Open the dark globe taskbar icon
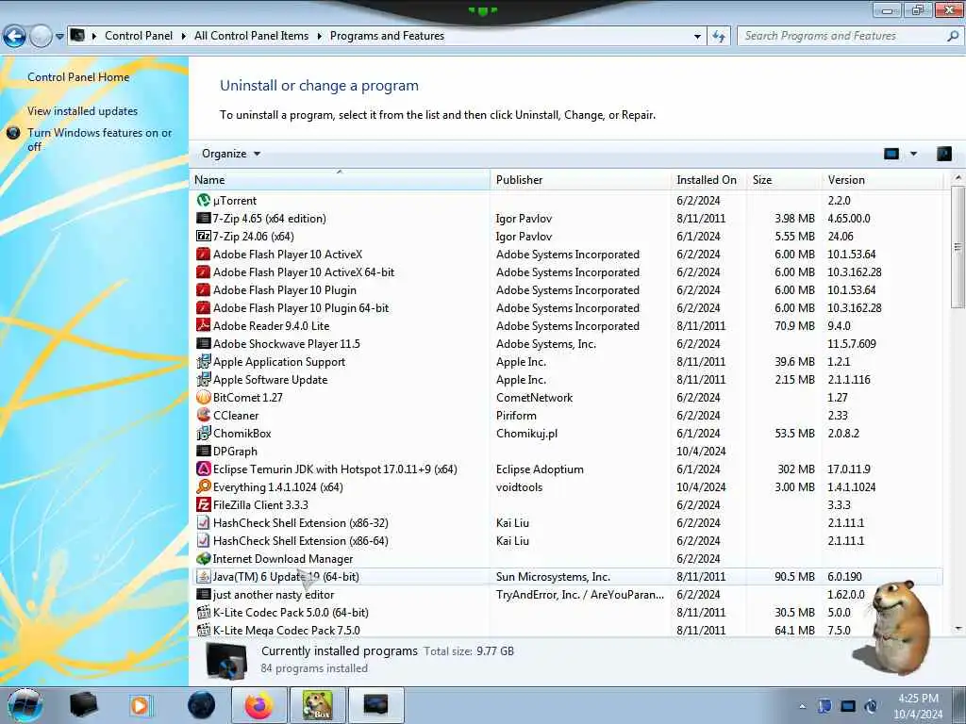Viewport: 966px width, 724px height. pos(202,705)
